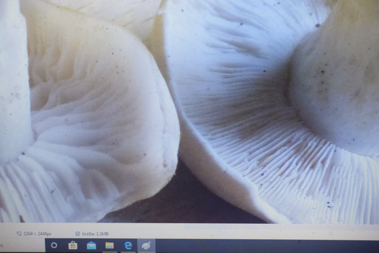Click the image dimensions icon in status bar
379x253 pixels.
[x=19, y=234]
